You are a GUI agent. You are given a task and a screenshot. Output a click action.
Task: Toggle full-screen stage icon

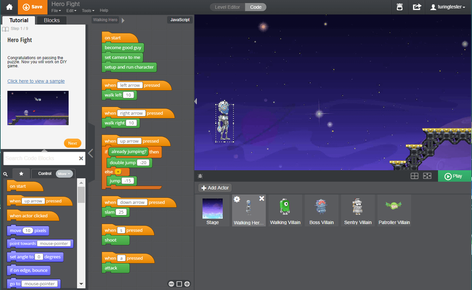tap(427, 176)
